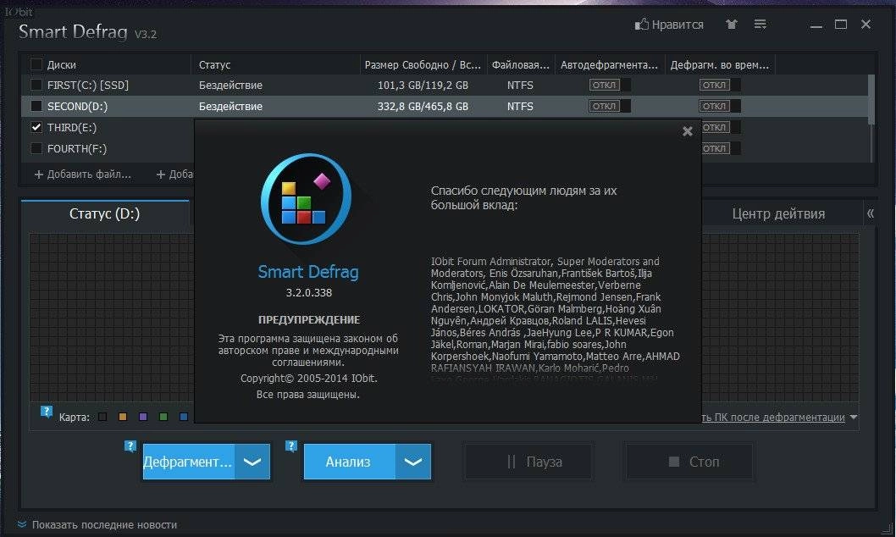The height and width of the screenshot is (537, 896).
Task: Expand the Дефрагмент button dropdown arrow
Action: coord(252,462)
